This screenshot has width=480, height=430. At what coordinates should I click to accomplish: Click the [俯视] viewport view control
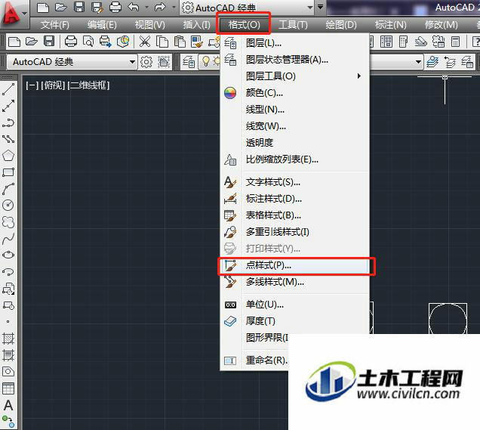click(x=53, y=85)
